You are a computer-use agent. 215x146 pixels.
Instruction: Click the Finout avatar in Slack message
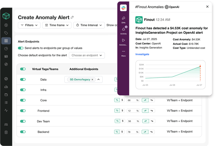click(x=139, y=20)
